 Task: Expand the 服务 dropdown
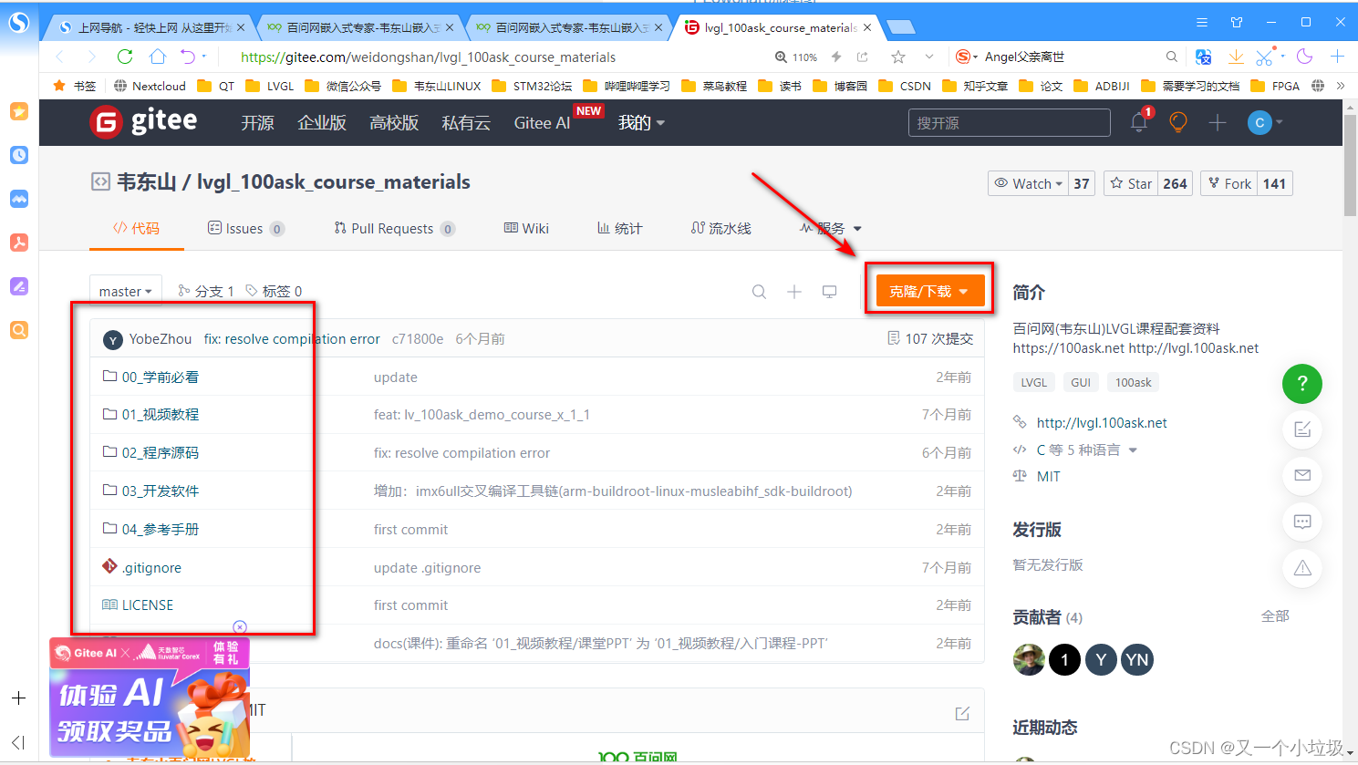[x=831, y=228]
